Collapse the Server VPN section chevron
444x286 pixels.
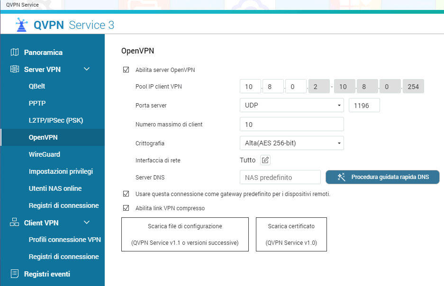click(87, 69)
